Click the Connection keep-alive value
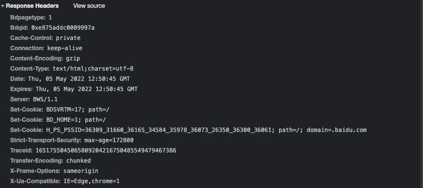The width and height of the screenshot is (423, 188). [65, 48]
